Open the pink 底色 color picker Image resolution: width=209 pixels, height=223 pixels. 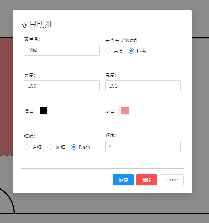[x=125, y=111]
